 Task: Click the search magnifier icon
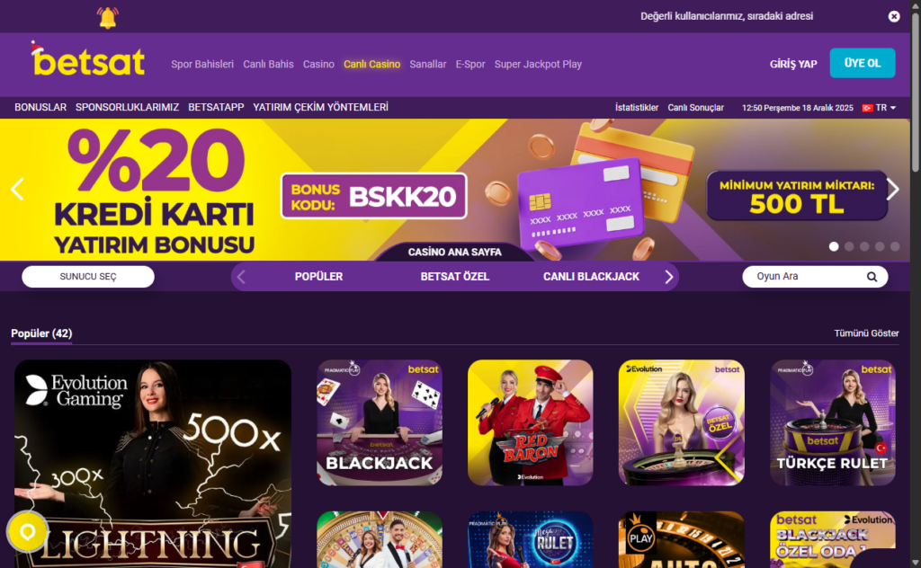point(872,277)
